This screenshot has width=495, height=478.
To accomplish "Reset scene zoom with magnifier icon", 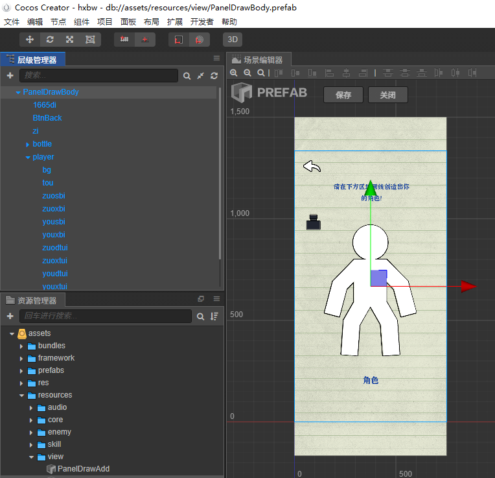I will click(260, 73).
